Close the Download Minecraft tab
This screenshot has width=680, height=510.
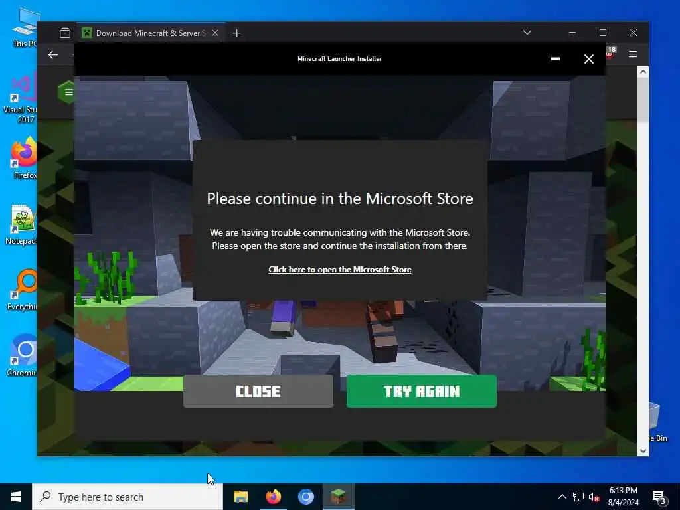(215, 33)
